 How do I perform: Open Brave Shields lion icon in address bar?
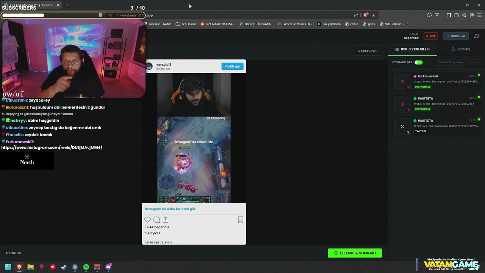[x=365, y=15]
